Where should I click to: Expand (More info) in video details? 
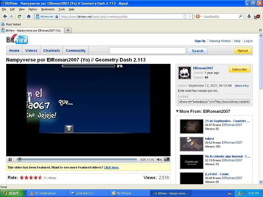coord(241,86)
